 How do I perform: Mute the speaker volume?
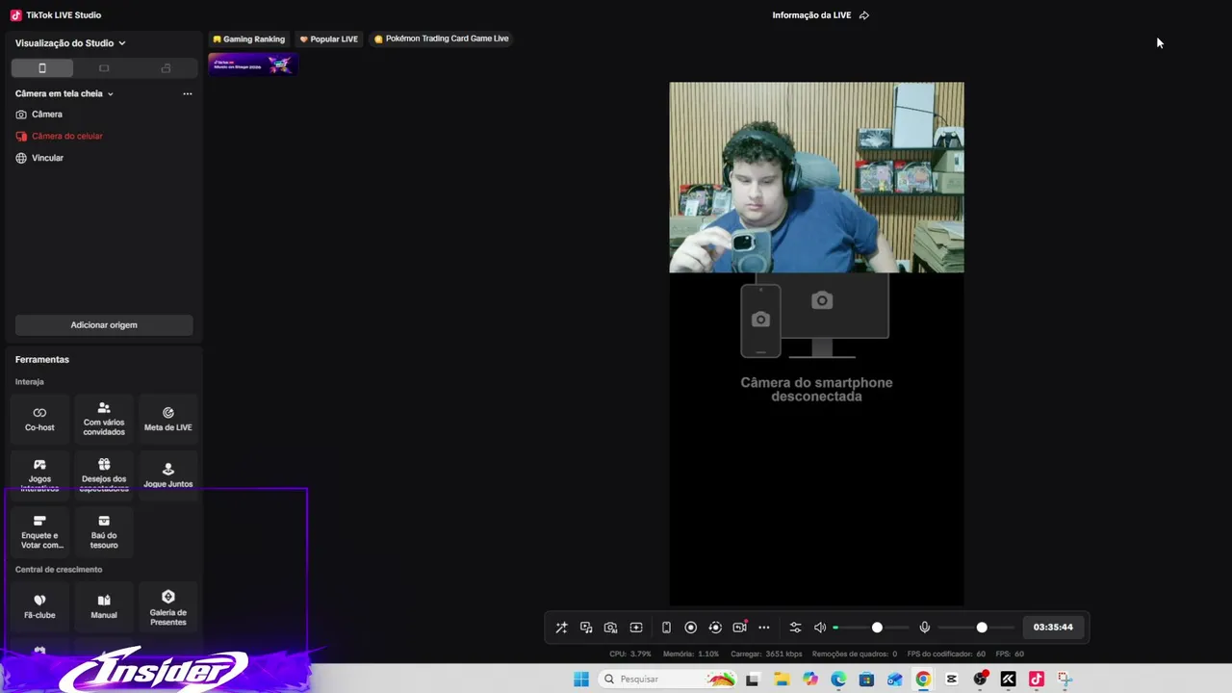[820, 628]
